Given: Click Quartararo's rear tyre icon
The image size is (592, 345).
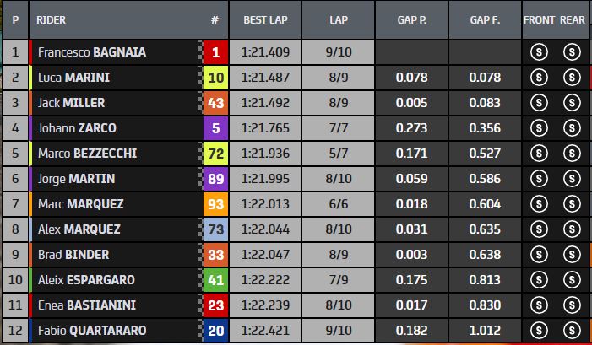Looking at the screenshot, I should [x=571, y=331].
